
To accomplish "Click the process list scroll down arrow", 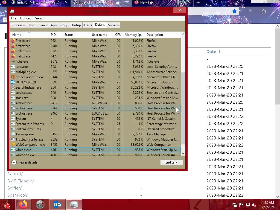I will [x=183, y=153].
